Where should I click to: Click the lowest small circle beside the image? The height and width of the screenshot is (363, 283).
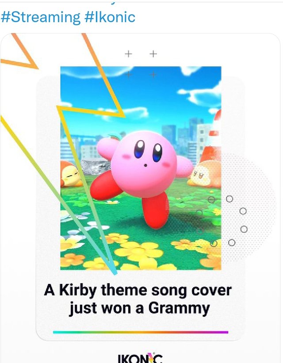click(232, 242)
